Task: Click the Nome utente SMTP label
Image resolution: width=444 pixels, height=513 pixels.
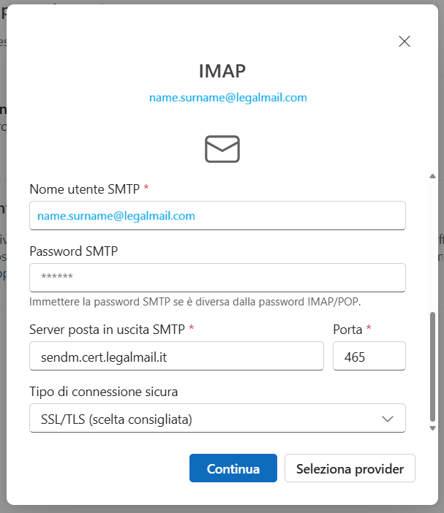Action: 84,189
